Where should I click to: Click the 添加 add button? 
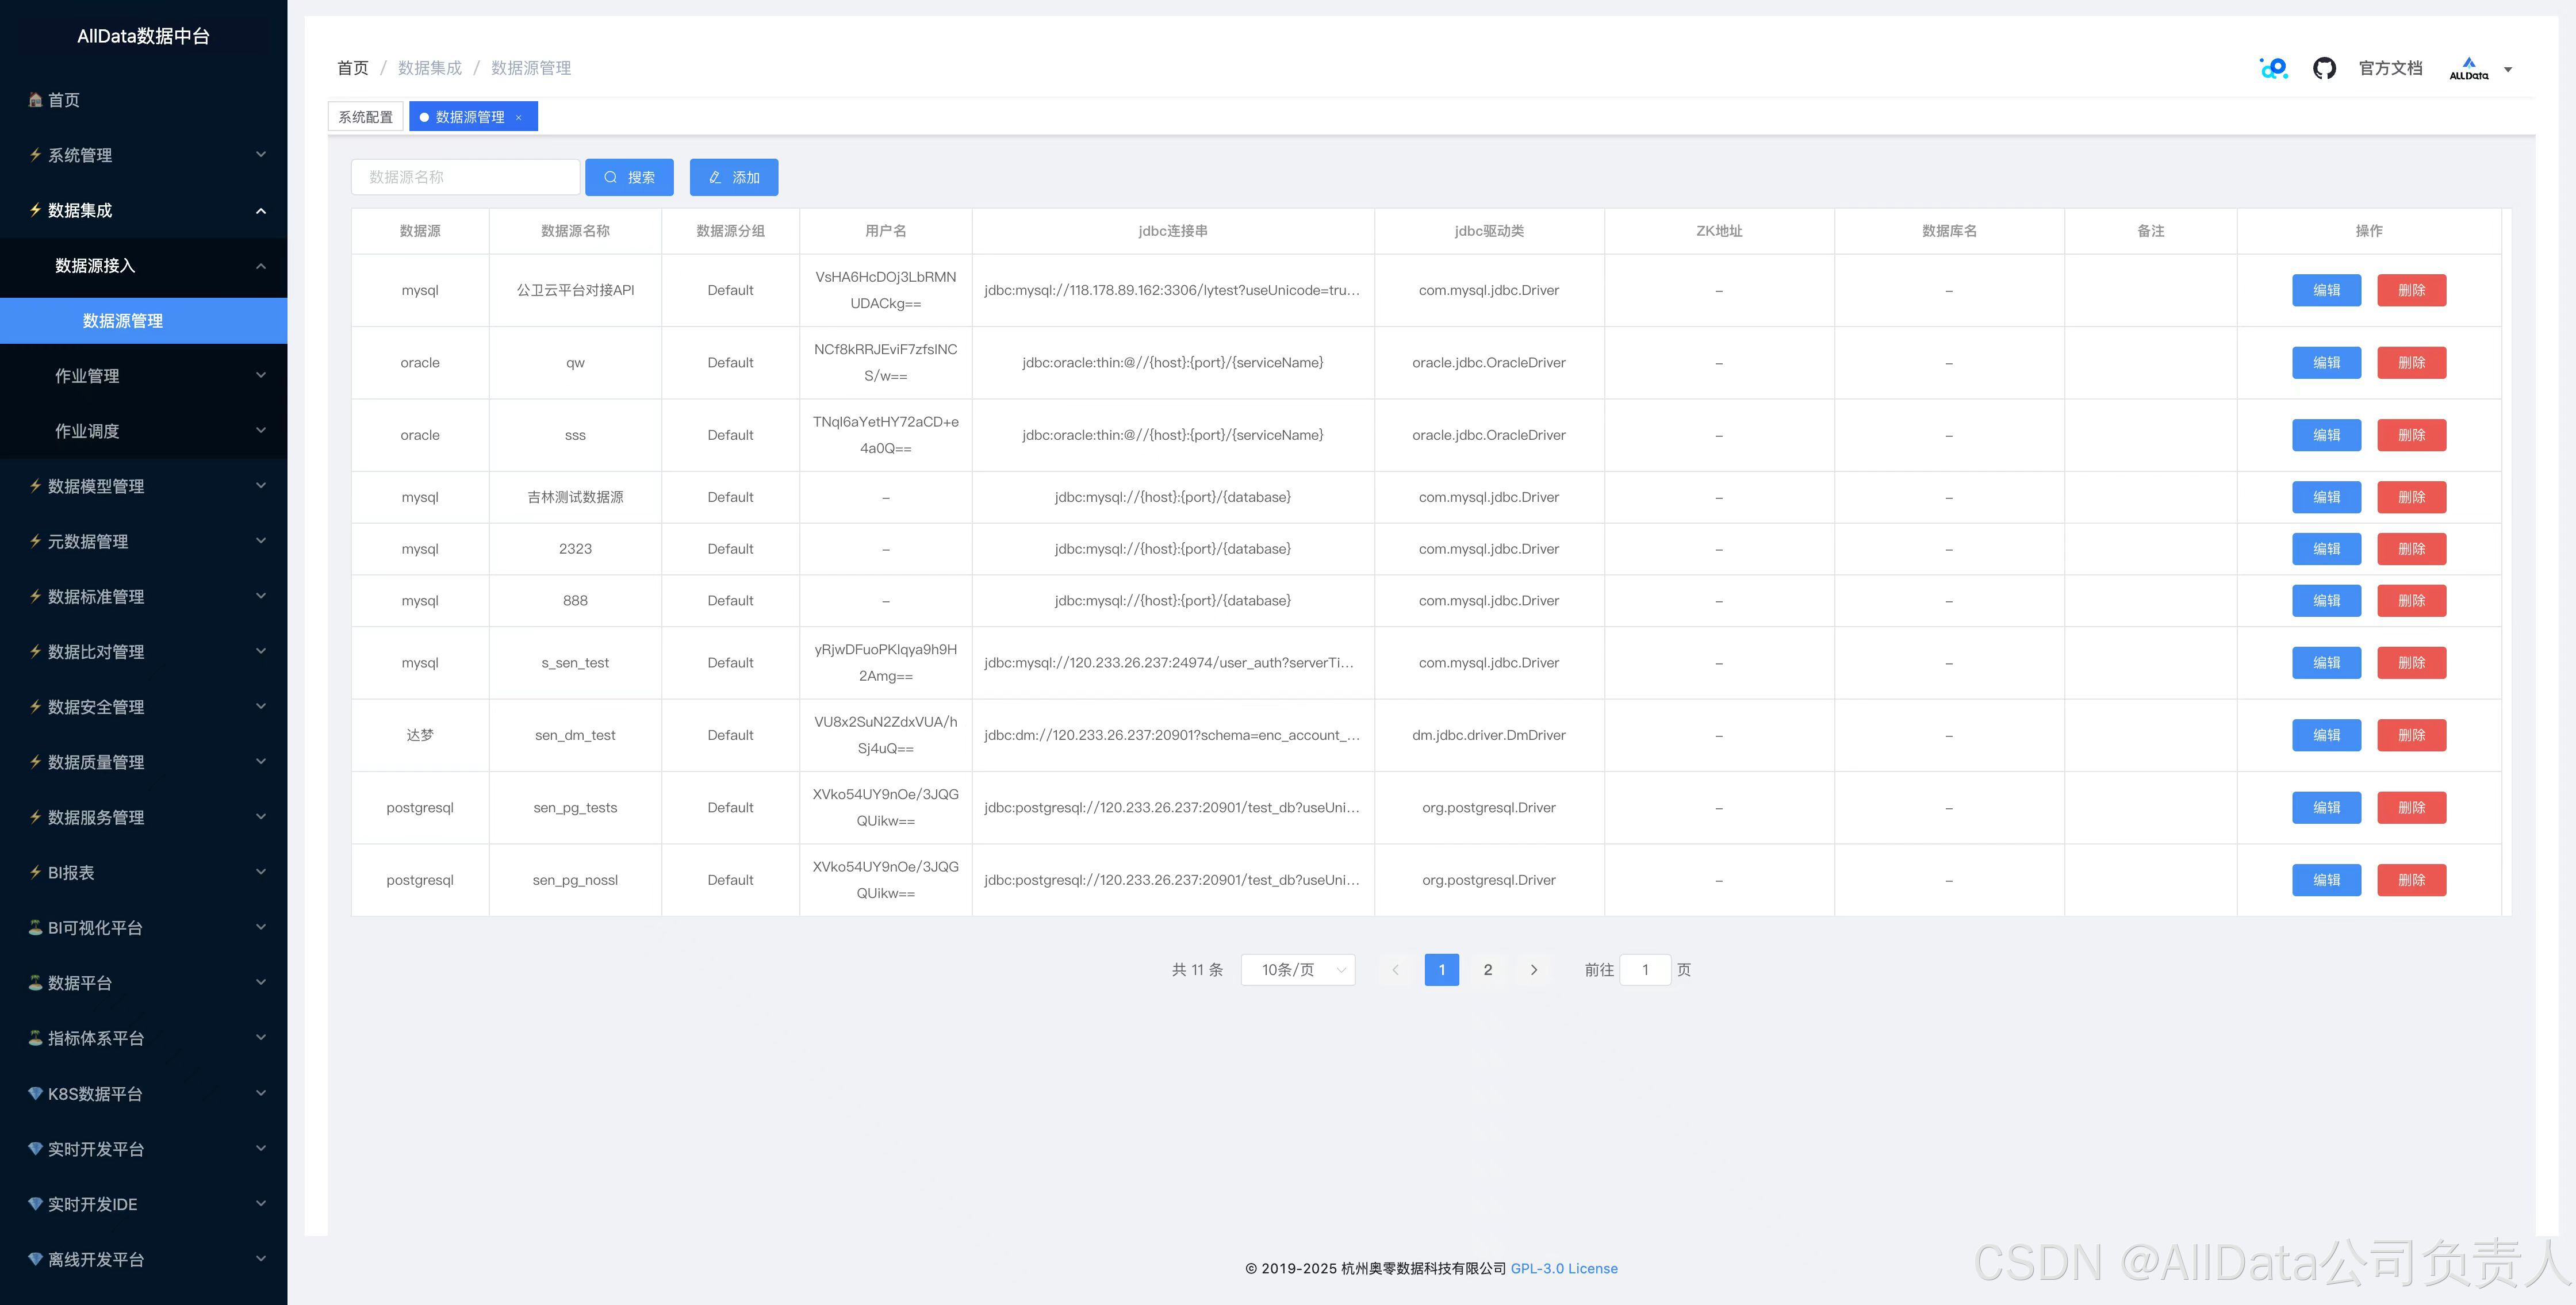[x=734, y=177]
